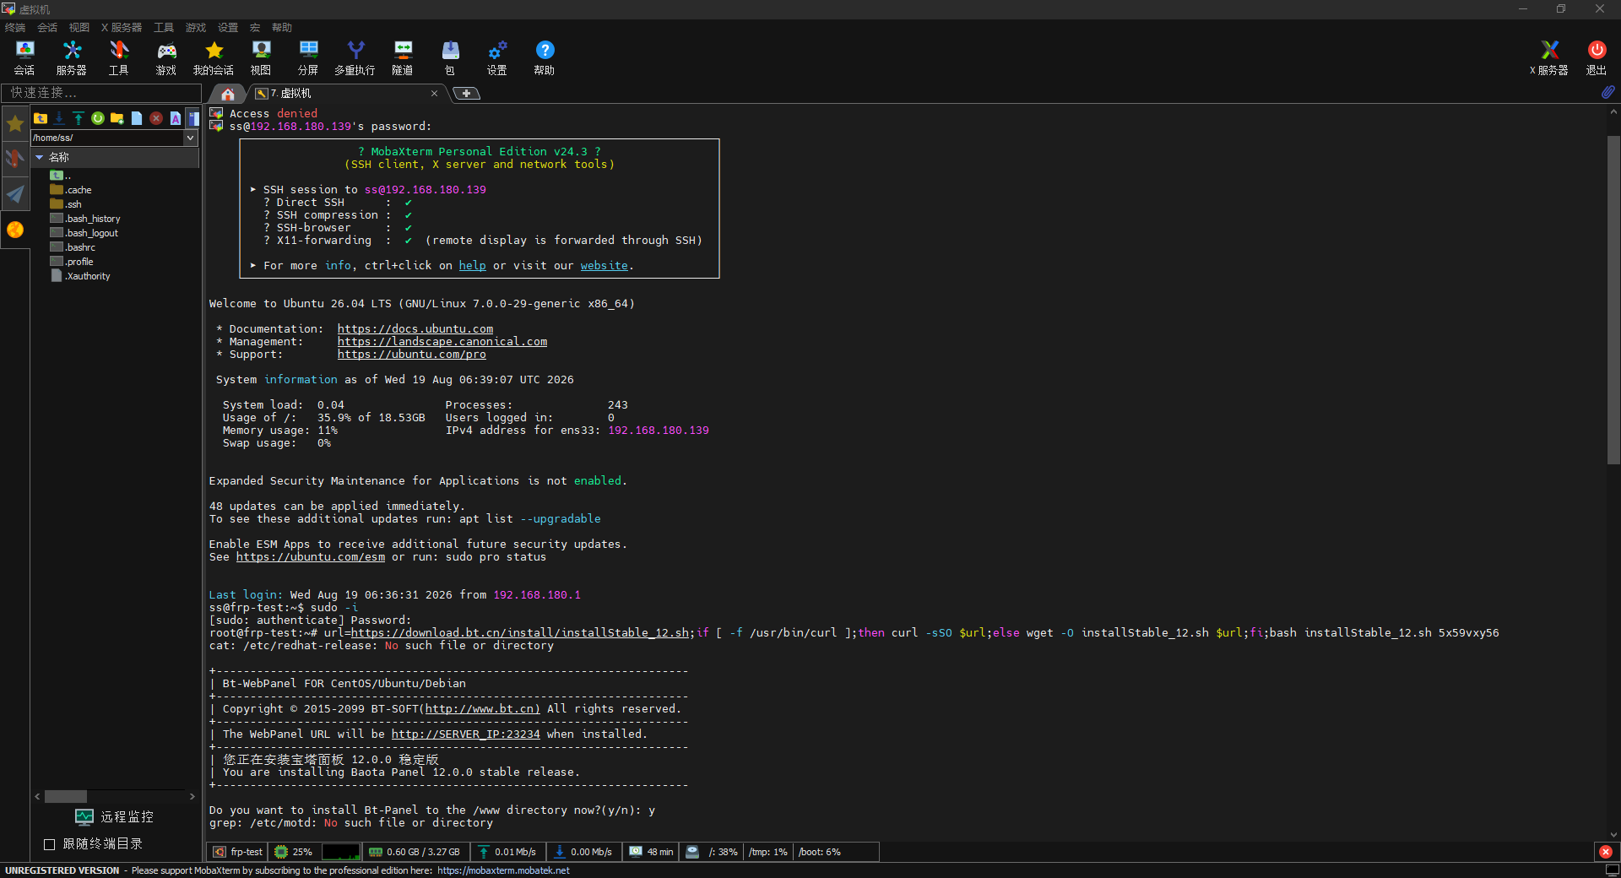Open the Servers (服务器) toolbar icon
The image size is (1621, 878).
coord(72,58)
